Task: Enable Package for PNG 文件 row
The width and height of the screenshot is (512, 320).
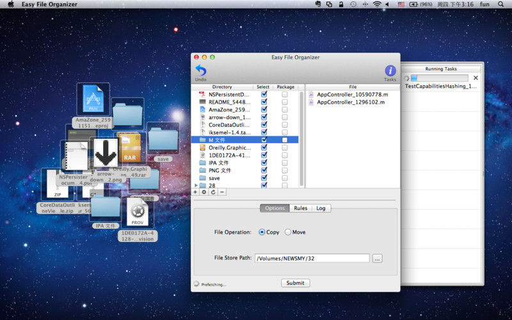Action: (x=285, y=170)
